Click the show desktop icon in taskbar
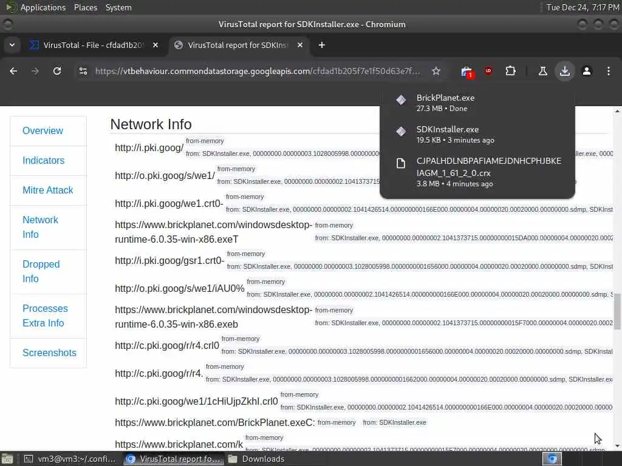The image size is (622, 466). click(x=7, y=459)
